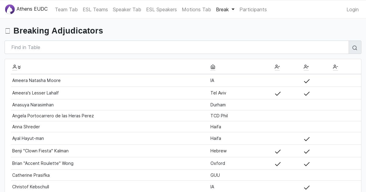Sort by institution home icon column
The width and height of the screenshot is (366, 192).
[x=213, y=67]
